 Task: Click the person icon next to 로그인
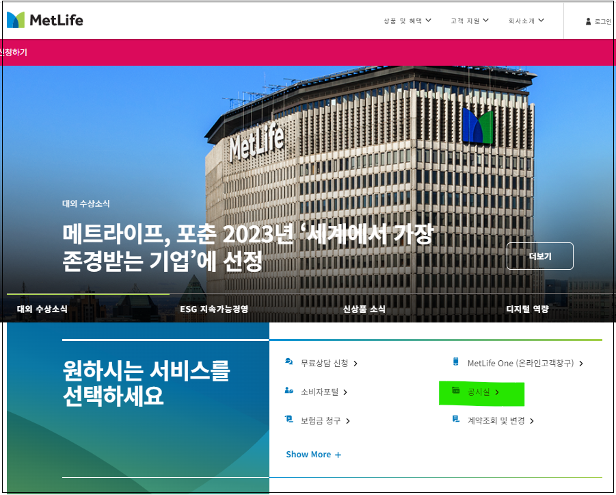589,21
